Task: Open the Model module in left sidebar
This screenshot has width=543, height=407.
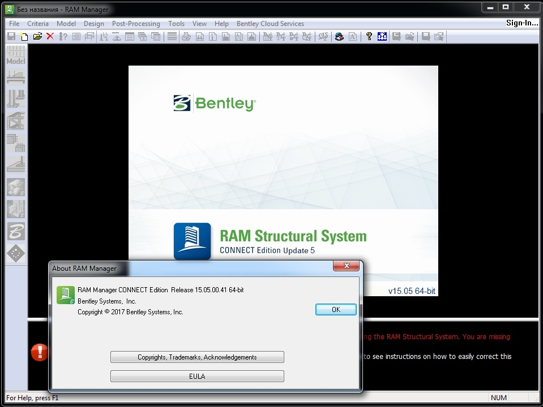Action: point(16,55)
